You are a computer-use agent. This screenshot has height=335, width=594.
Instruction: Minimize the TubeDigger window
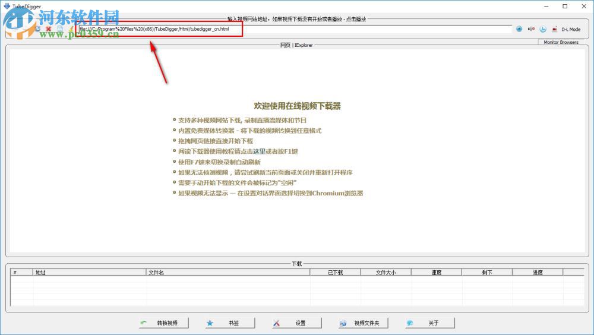[546, 6]
